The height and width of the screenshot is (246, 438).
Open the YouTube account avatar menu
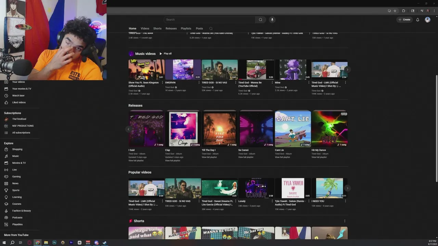pyautogui.click(x=427, y=19)
